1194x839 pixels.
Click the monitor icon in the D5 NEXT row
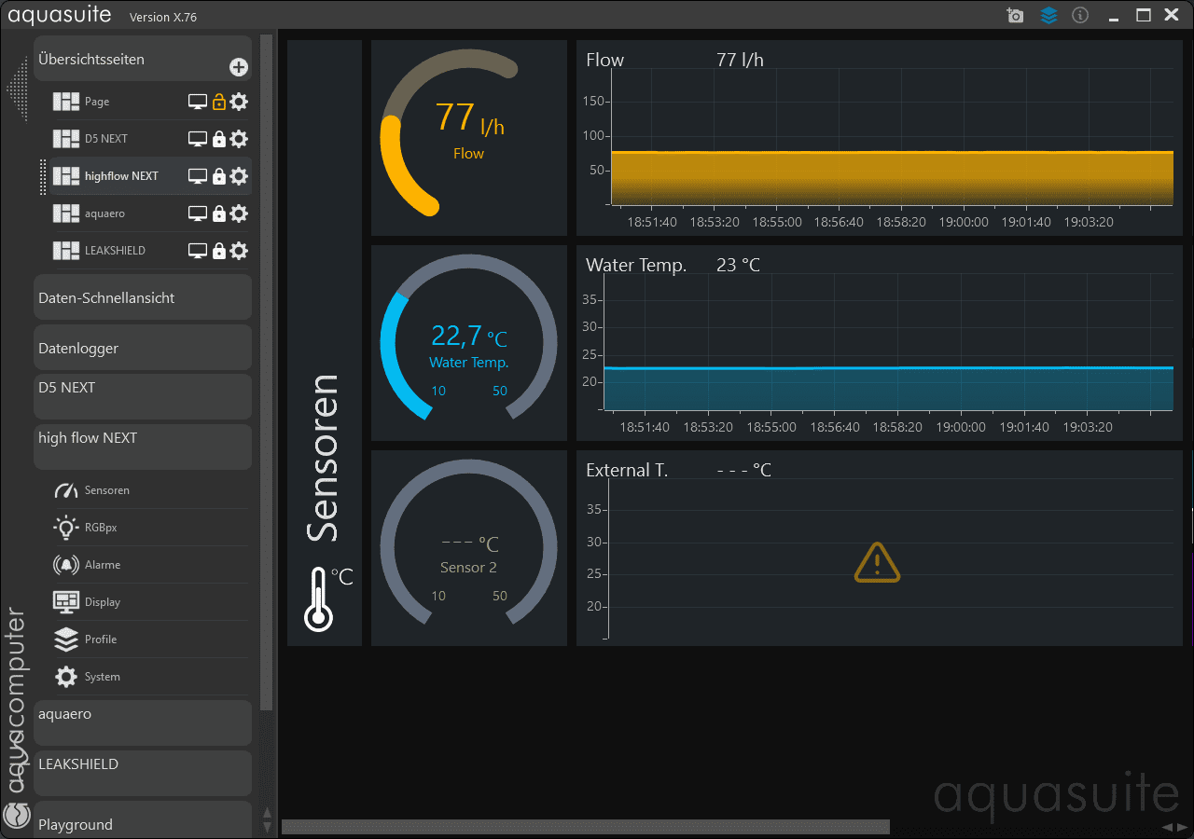click(x=197, y=139)
